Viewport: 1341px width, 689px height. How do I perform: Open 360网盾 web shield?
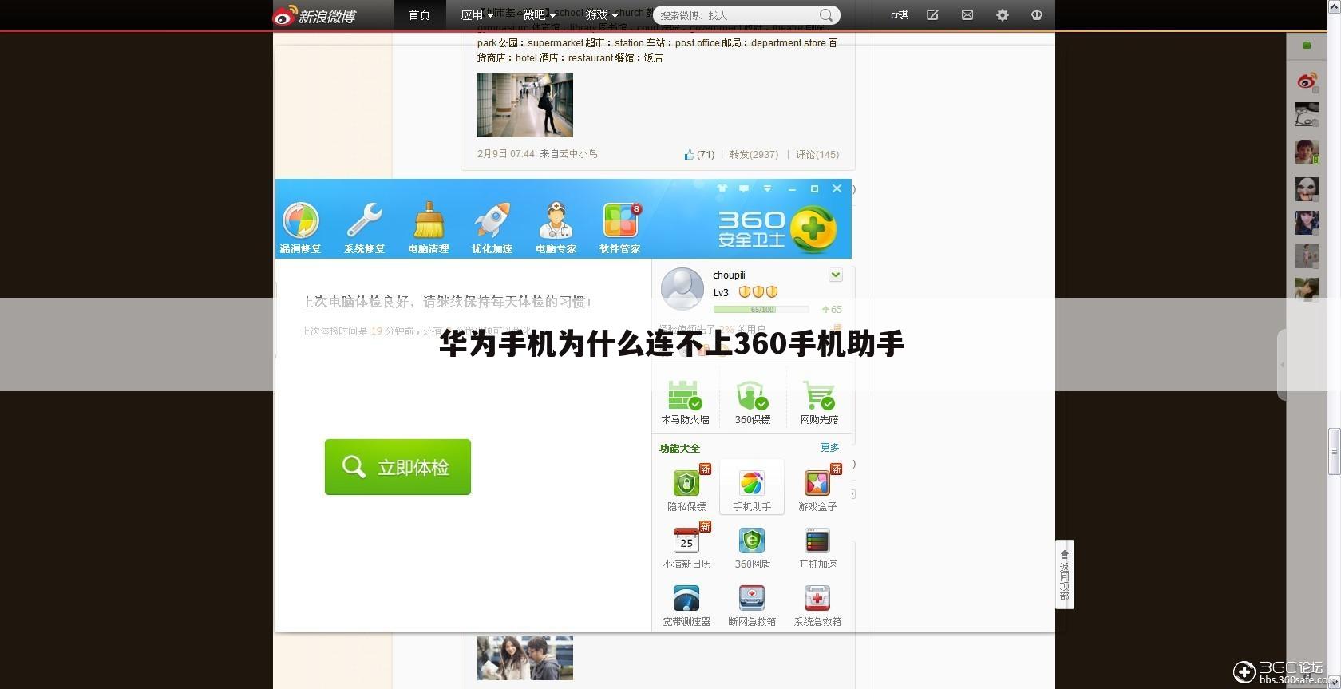[x=752, y=547]
